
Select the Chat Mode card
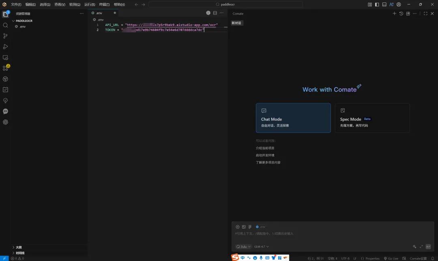click(293, 118)
